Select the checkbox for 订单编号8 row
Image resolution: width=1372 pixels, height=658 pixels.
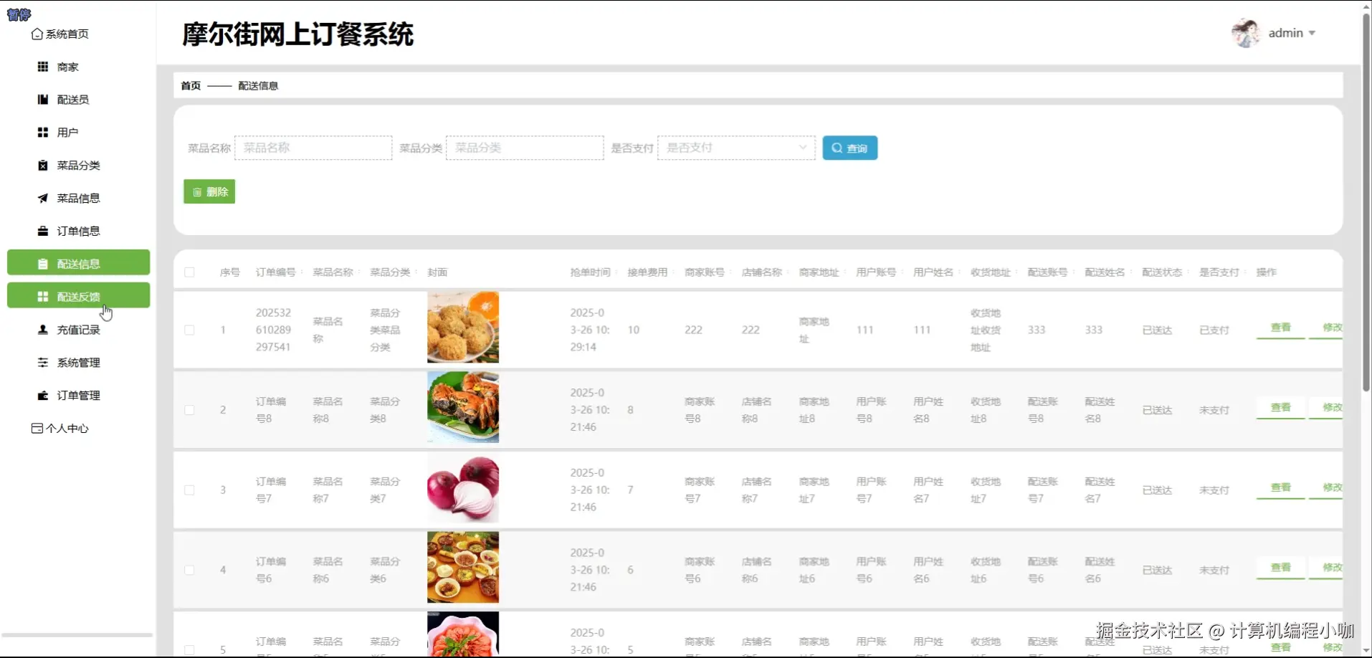(189, 409)
